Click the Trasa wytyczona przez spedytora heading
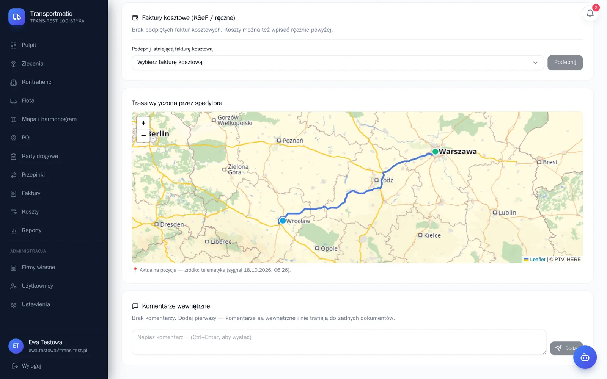607x379 pixels. click(177, 103)
